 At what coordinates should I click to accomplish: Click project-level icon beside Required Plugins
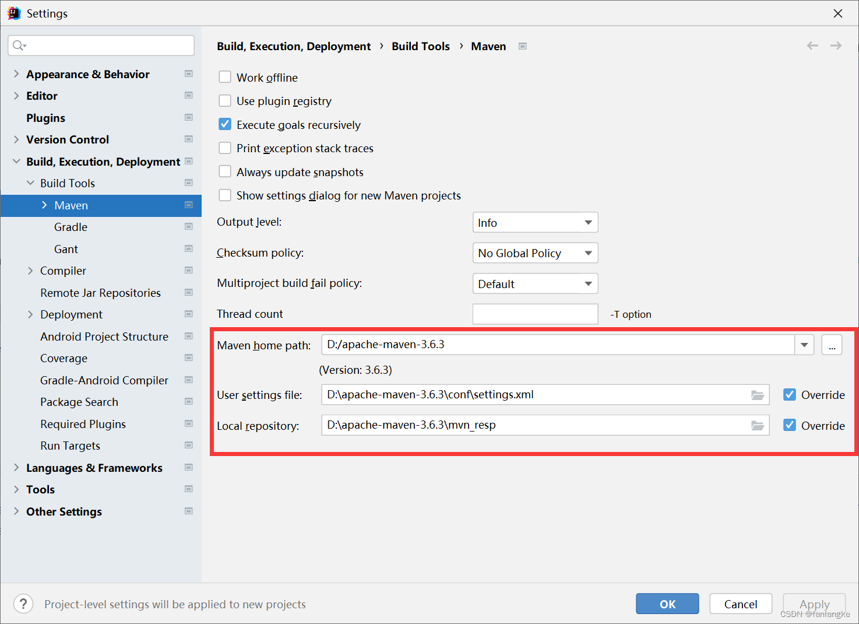coord(189,423)
